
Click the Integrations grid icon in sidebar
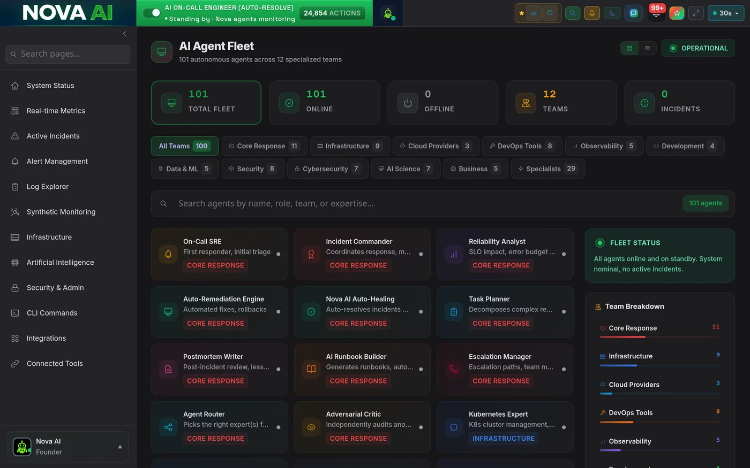point(15,338)
